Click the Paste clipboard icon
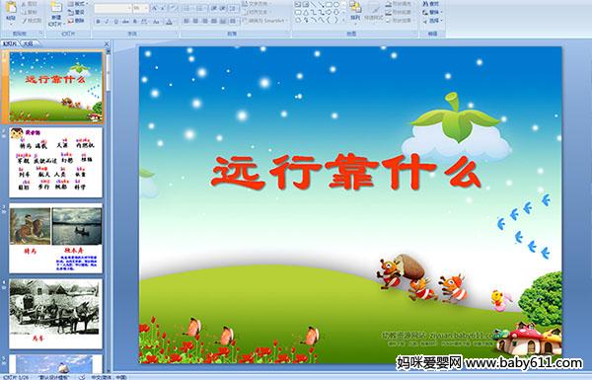The height and width of the screenshot is (380, 592). [x=11, y=8]
